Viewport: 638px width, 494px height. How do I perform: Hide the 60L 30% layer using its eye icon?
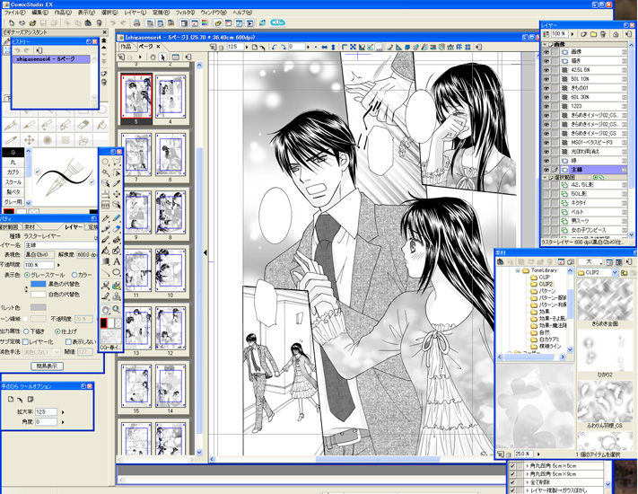tap(546, 97)
